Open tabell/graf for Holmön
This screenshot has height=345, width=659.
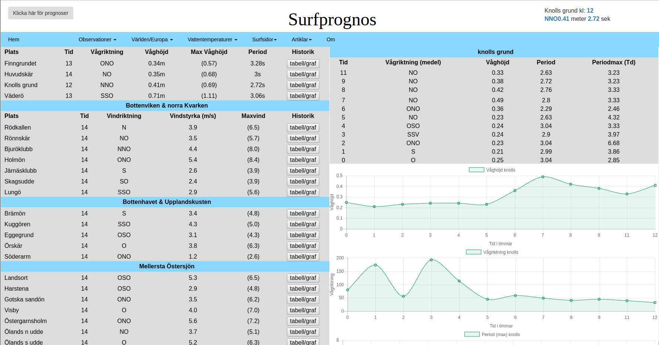[x=303, y=160]
